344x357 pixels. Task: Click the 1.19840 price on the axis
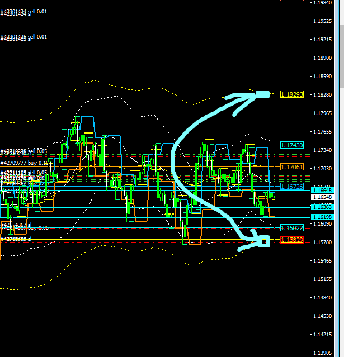pos(323,3)
